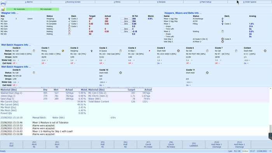Click the Agg weighing status arrow icon
The height and width of the screenshot is (153, 272).
pyautogui.click(x=69, y=19)
